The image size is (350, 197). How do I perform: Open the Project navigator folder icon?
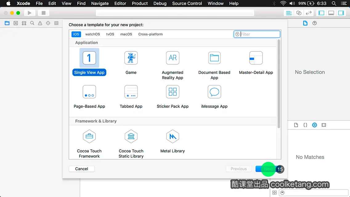pyautogui.click(x=7, y=23)
